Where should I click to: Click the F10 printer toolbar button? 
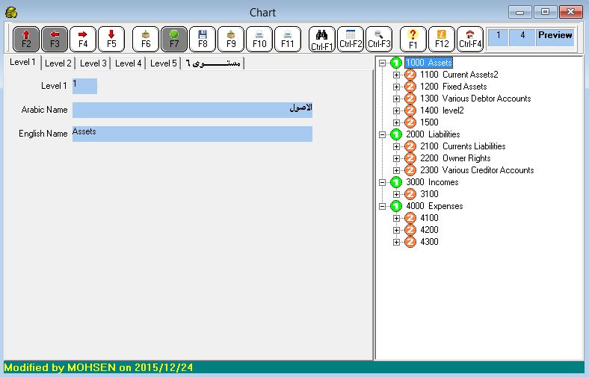[259, 39]
